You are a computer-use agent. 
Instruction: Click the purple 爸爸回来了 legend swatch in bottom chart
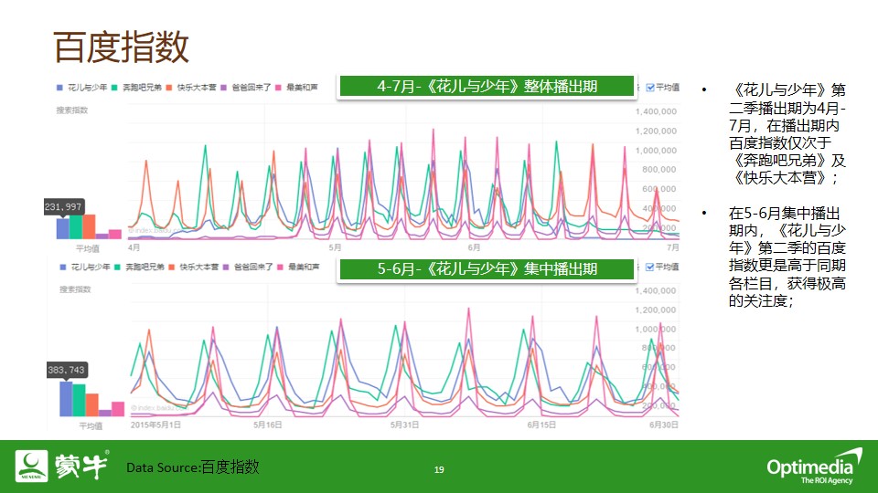click(226, 267)
